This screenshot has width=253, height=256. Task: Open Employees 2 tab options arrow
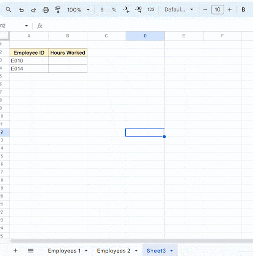pos(136,250)
